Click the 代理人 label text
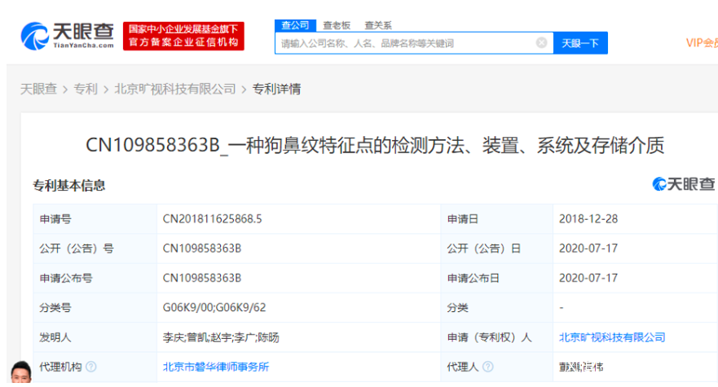 (462, 367)
